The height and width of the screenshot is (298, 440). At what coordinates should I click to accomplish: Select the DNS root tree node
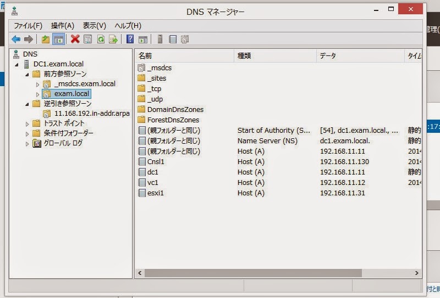click(30, 54)
